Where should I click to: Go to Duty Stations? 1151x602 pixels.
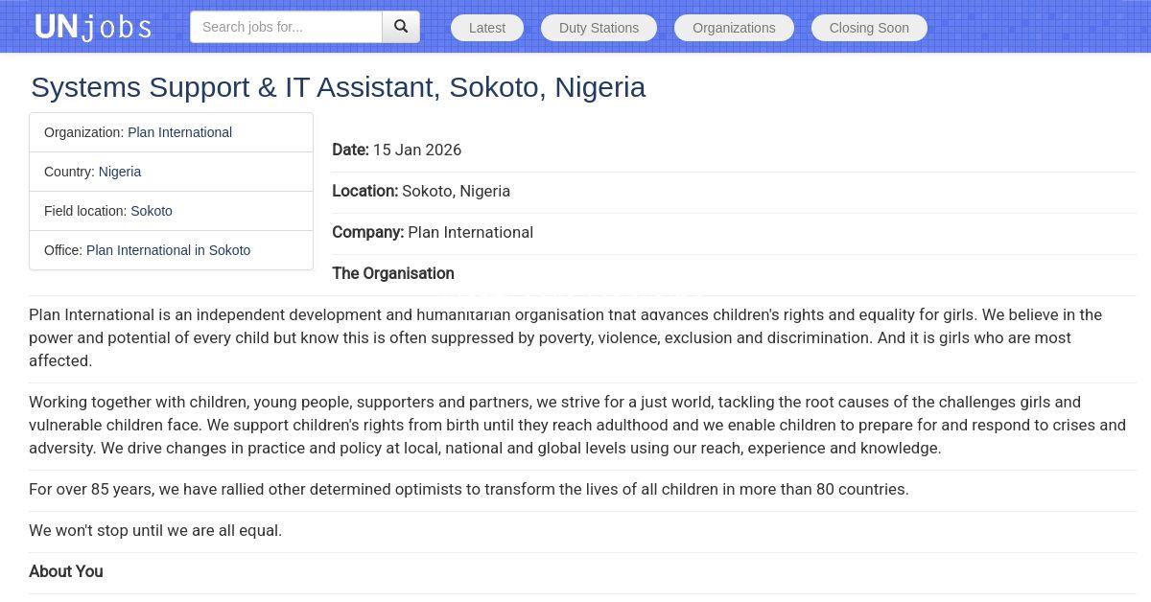click(x=599, y=28)
